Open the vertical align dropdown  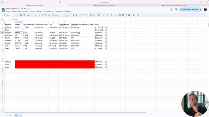[x=104, y=15]
